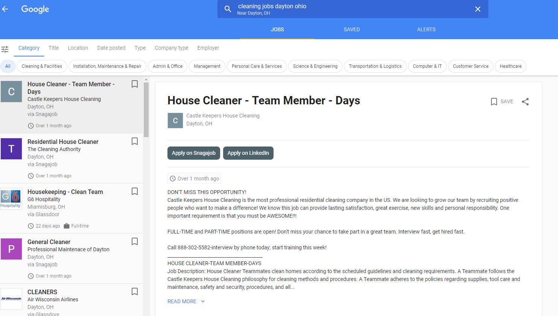Screen dimensions: 558x316
Task: Bookmark the Housekeeping - Clean Team listing
Action: [134, 191]
